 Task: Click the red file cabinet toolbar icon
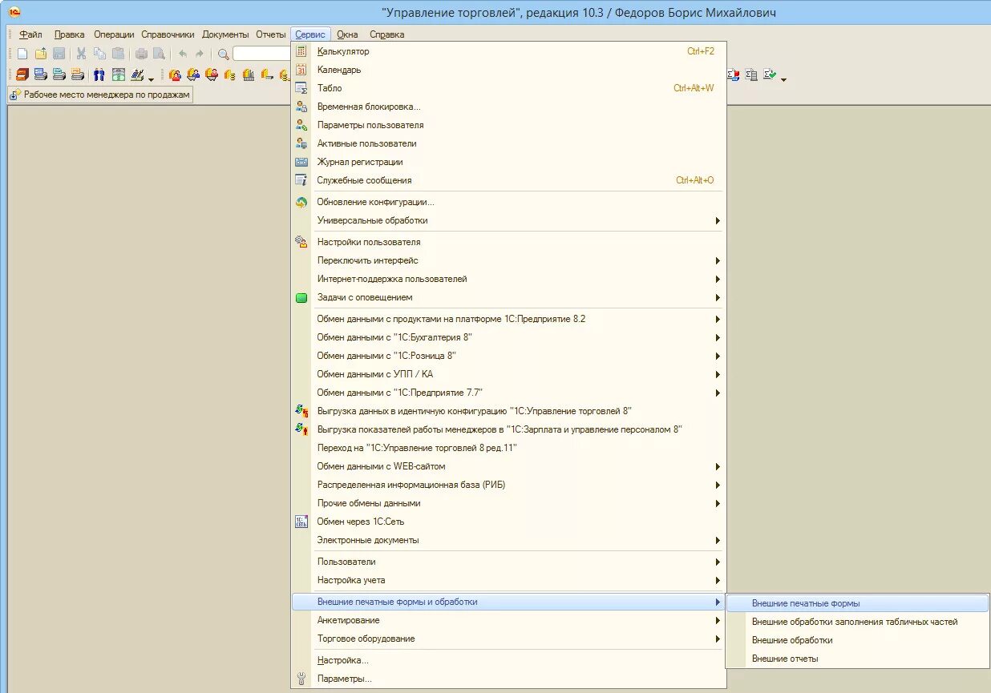point(22,75)
